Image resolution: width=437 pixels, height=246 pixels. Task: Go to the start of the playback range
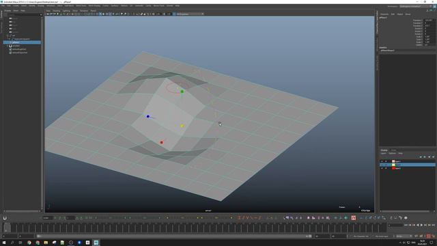tap(406, 225)
